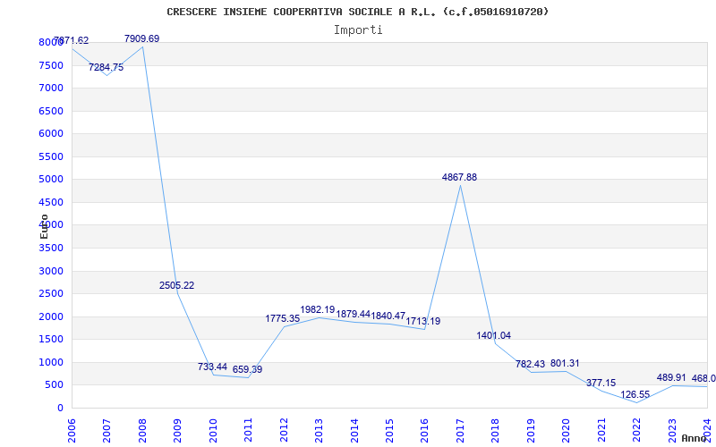Click the 2016 x-axis year label
The image size is (716, 447).
(424, 431)
